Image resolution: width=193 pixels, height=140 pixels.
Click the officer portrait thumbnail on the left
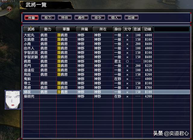coord(12,100)
